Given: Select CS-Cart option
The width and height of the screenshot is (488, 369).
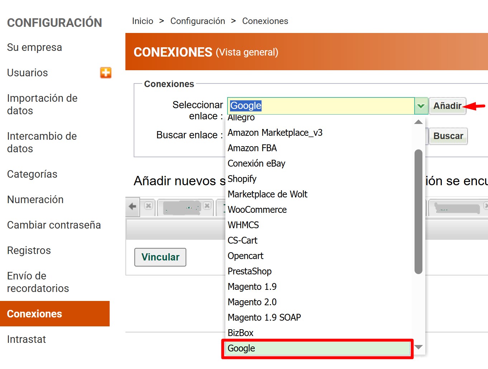Looking at the screenshot, I should [x=243, y=240].
